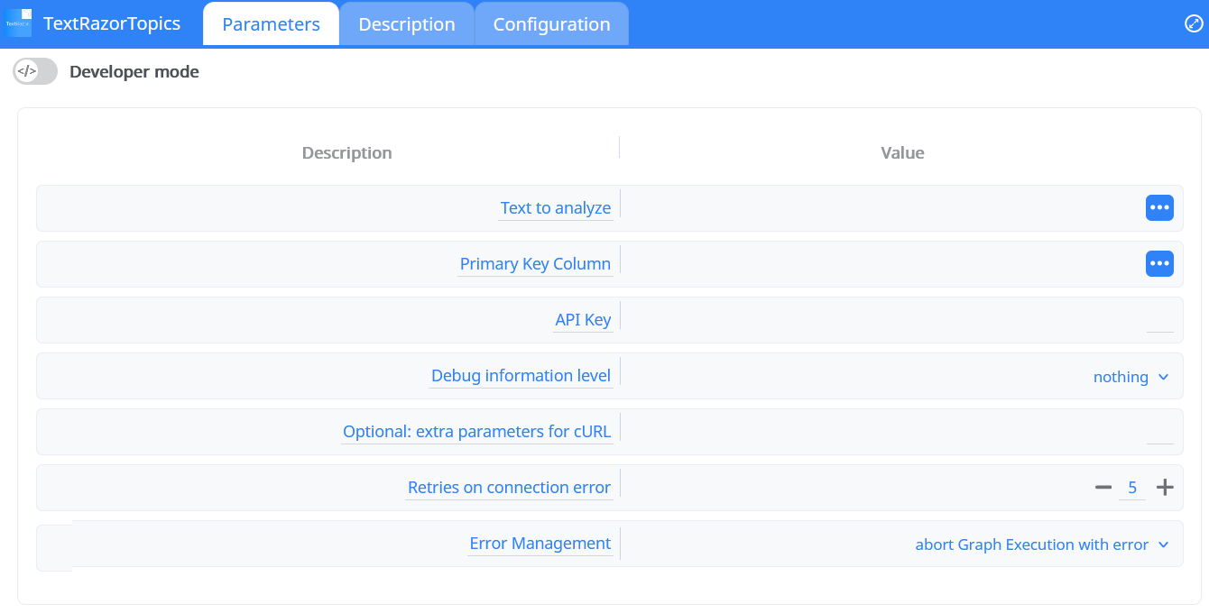The width and height of the screenshot is (1209, 613).
Task: Click the TextRazorTopics logo icon
Action: 17,23
